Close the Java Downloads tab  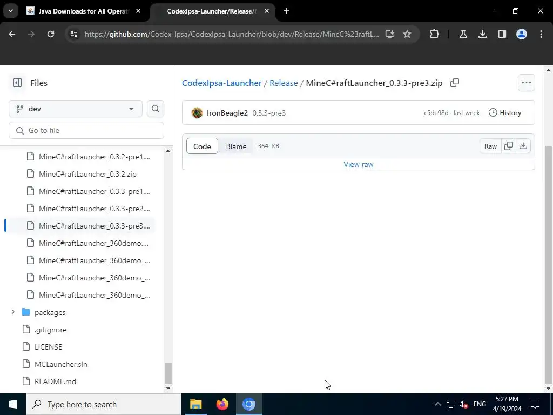point(138,11)
